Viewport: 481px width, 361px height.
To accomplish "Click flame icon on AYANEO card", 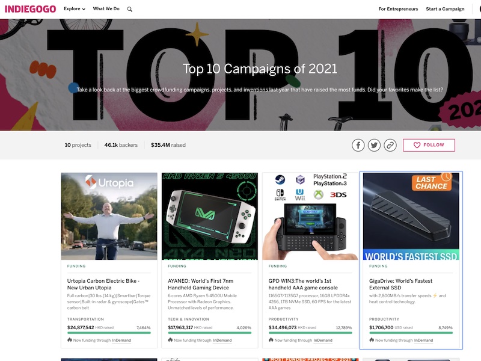I will [x=170, y=340].
